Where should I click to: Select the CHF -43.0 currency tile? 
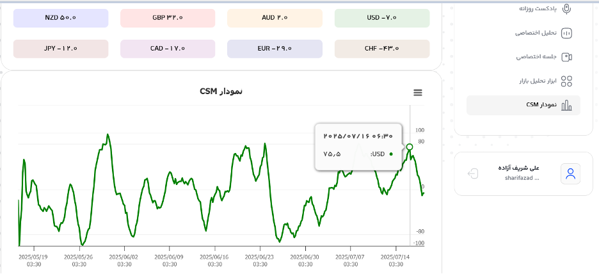[382, 49]
